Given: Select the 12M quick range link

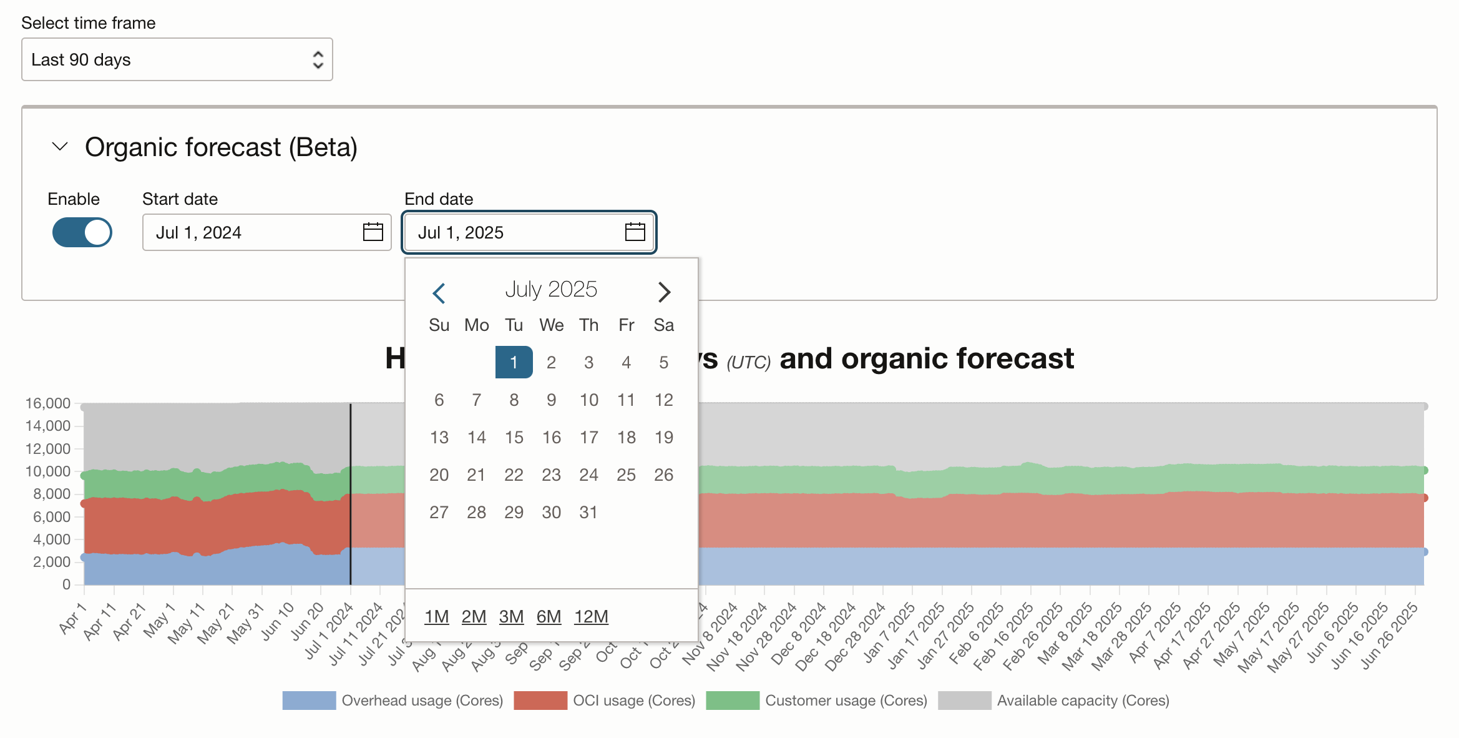Looking at the screenshot, I should (590, 616).
